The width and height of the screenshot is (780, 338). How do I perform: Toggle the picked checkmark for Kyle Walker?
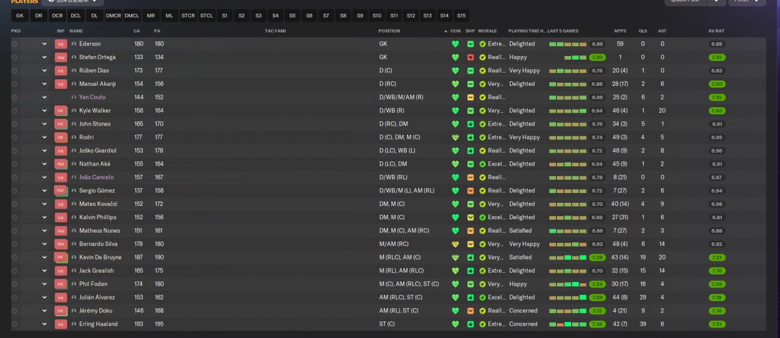[15, 111]
